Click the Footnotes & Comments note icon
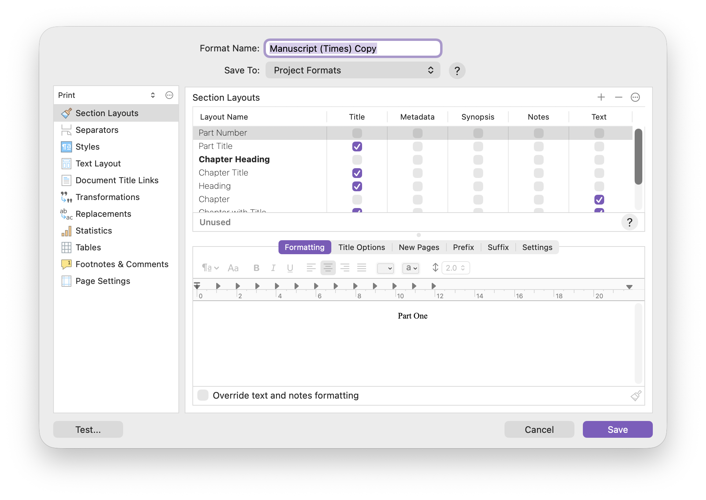The height and width of the screenshot is (500, 706). (x=66, y=264)
